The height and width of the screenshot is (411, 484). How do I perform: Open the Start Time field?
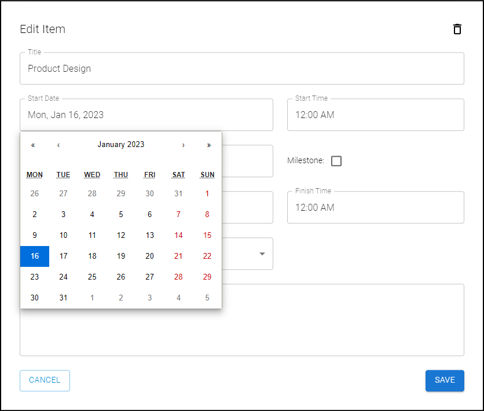tap(376, 115)
